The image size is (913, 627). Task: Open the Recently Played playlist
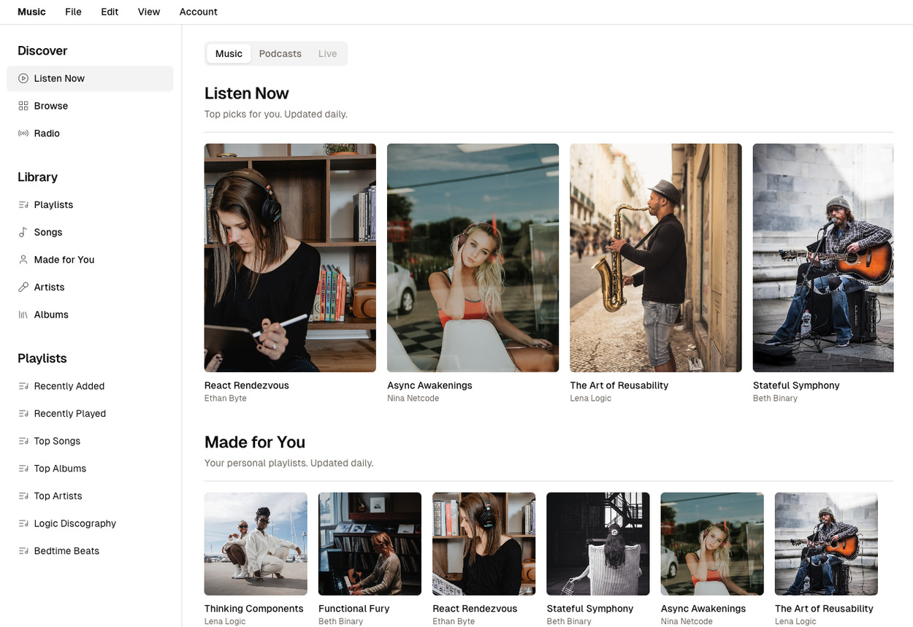(69, 414)
